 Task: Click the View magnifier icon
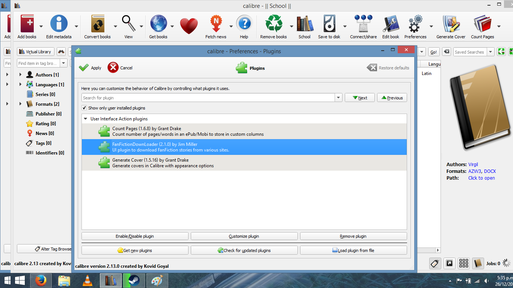(129, 24)
